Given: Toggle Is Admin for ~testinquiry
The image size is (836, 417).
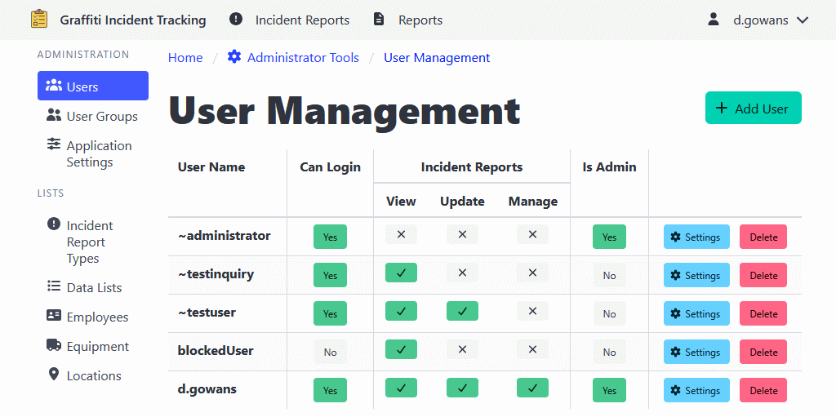Looking at the screenshot, I should click(x=609, y=275).
